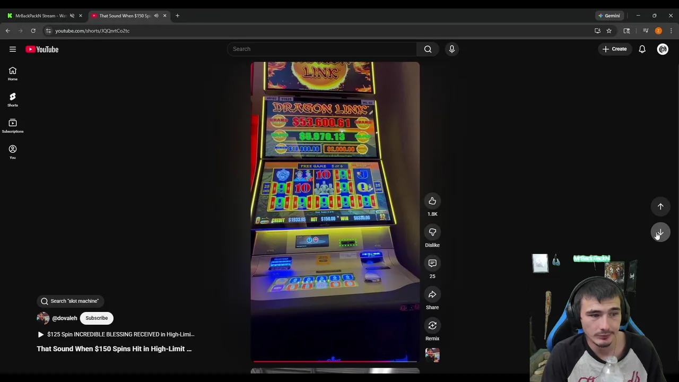Open the Create button
Image resolution: width=679 pixels, height=382 pixels.
click(614, 49)
